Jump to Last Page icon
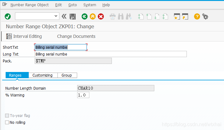The image size is (224, 130). pyautogui.click(x=165, y=16)
